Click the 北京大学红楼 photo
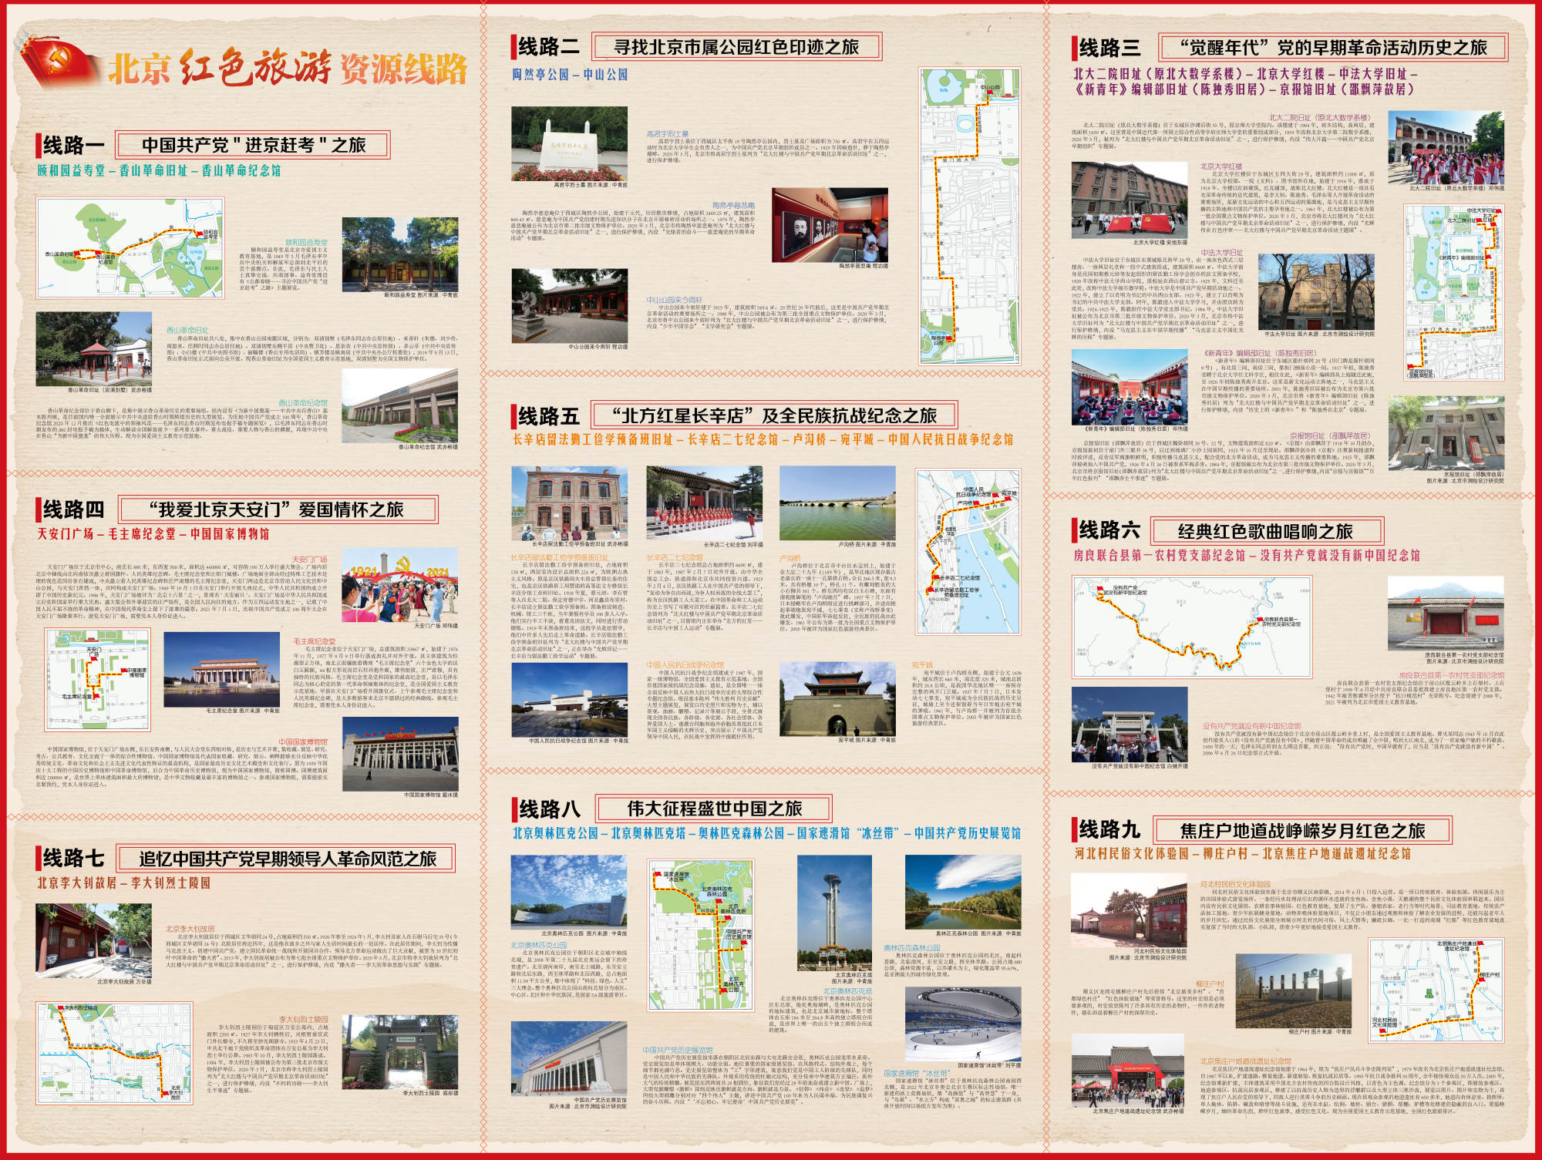The image size is (1542, 1160). tap(1129, 199)
